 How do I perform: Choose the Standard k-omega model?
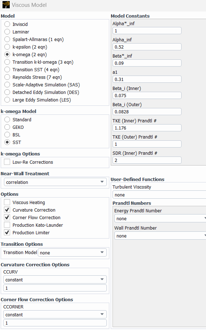tap(7, 119)
